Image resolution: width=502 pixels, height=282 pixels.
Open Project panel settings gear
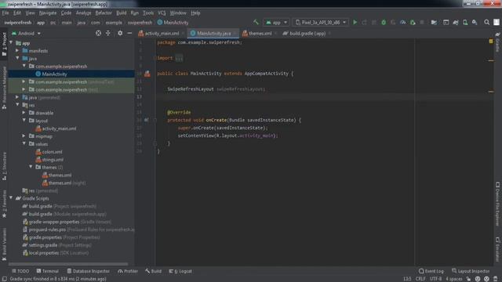pyautogui.click(x=120, y=33)
